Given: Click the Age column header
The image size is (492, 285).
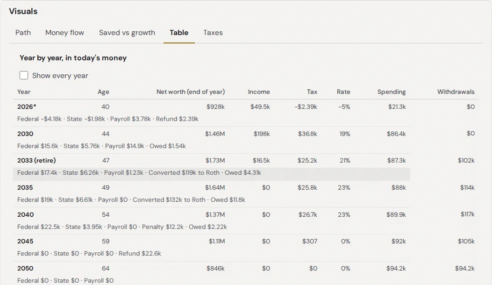Looking at the screenshot, I should pyautogui.click(x=104, y=92).
